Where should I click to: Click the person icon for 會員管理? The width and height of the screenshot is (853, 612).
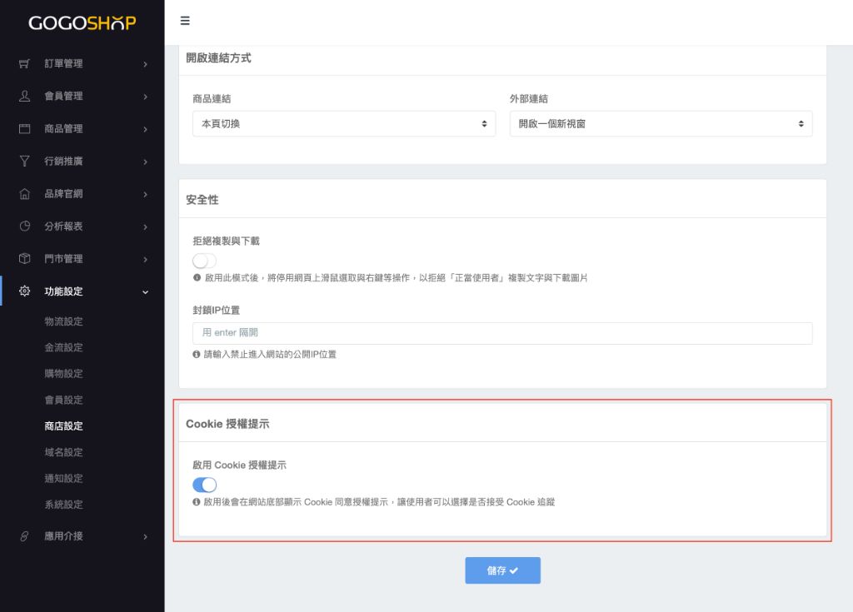[x=24, y=96]
